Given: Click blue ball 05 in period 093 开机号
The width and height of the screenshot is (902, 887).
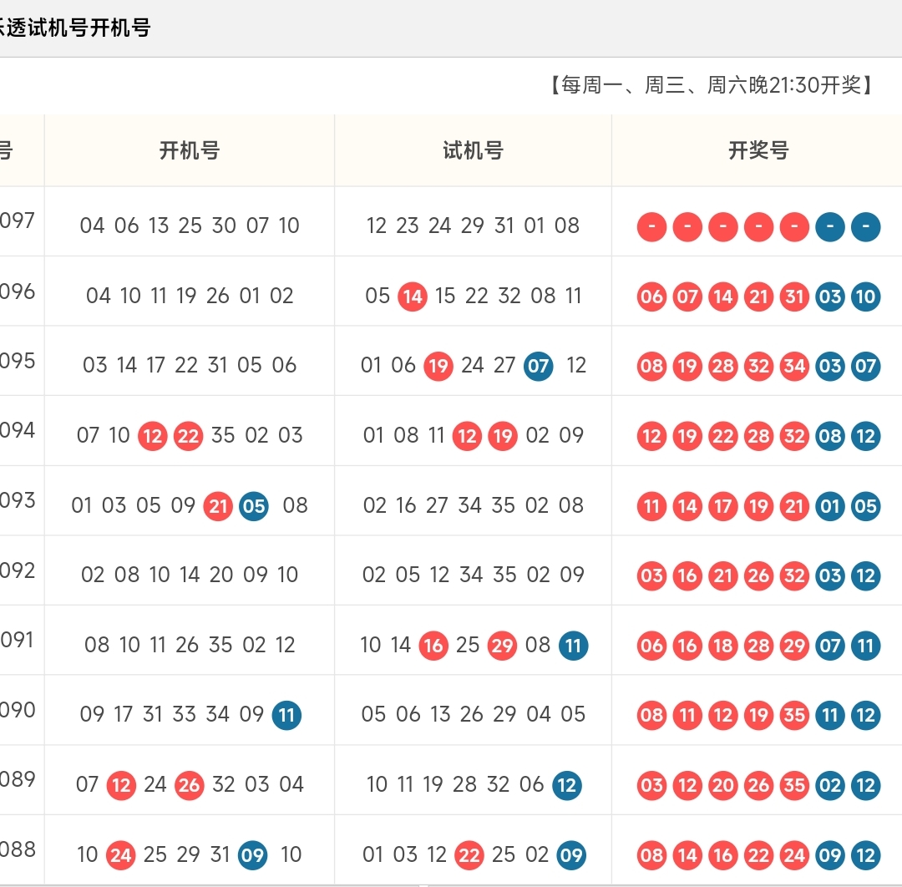Looking at the screenshot, I should [x=254, y=506].
